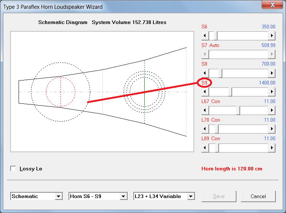This screenshot has height=213, width=286.
Task: Open the L23 + L34 Variable dropdown
Action: point(191,196)
